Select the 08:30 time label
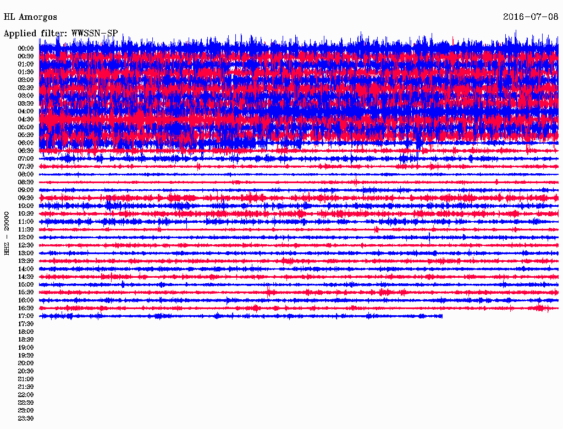563x429 pixels. point(26,182)
